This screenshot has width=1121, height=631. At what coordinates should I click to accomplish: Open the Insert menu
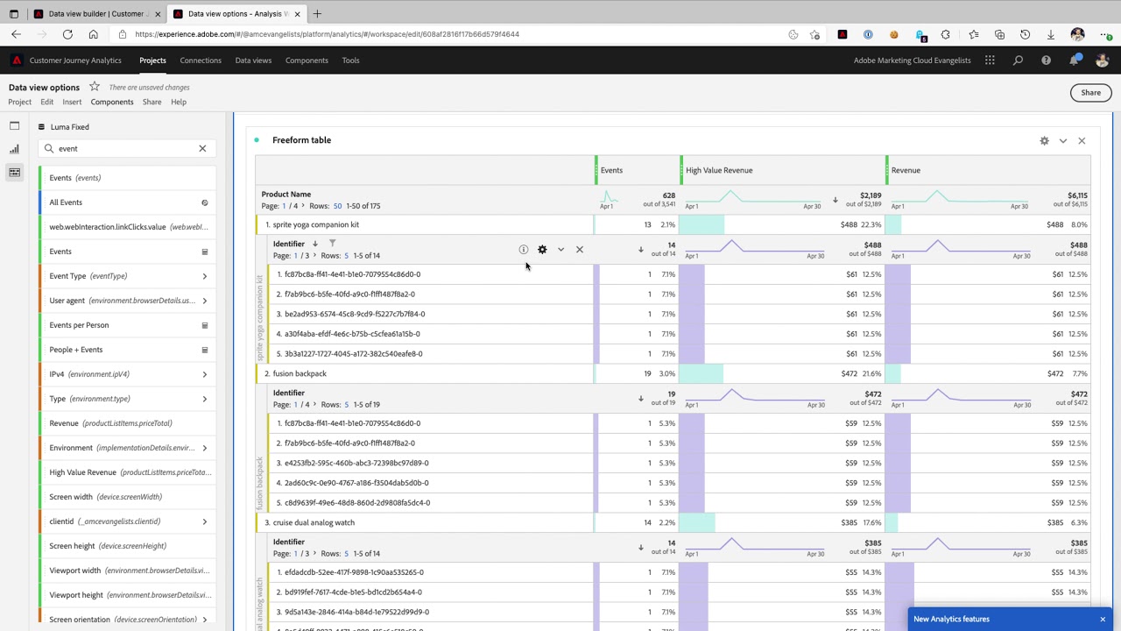(x=72, y=102)
